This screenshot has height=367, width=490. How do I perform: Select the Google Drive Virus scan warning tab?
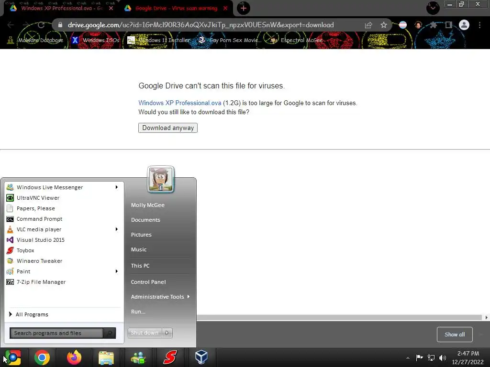(176, 8)
